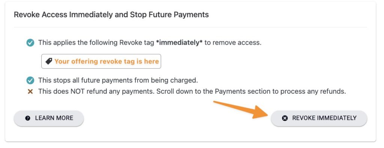Click the bold *immediately* word
The width and height of the screenshot is (384, 148).
179,43
